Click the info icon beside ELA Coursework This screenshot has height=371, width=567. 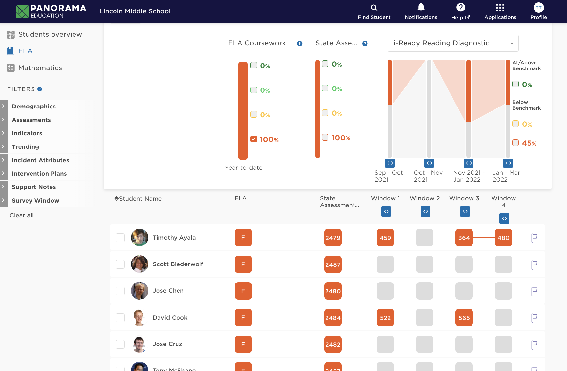pos(299,44)
